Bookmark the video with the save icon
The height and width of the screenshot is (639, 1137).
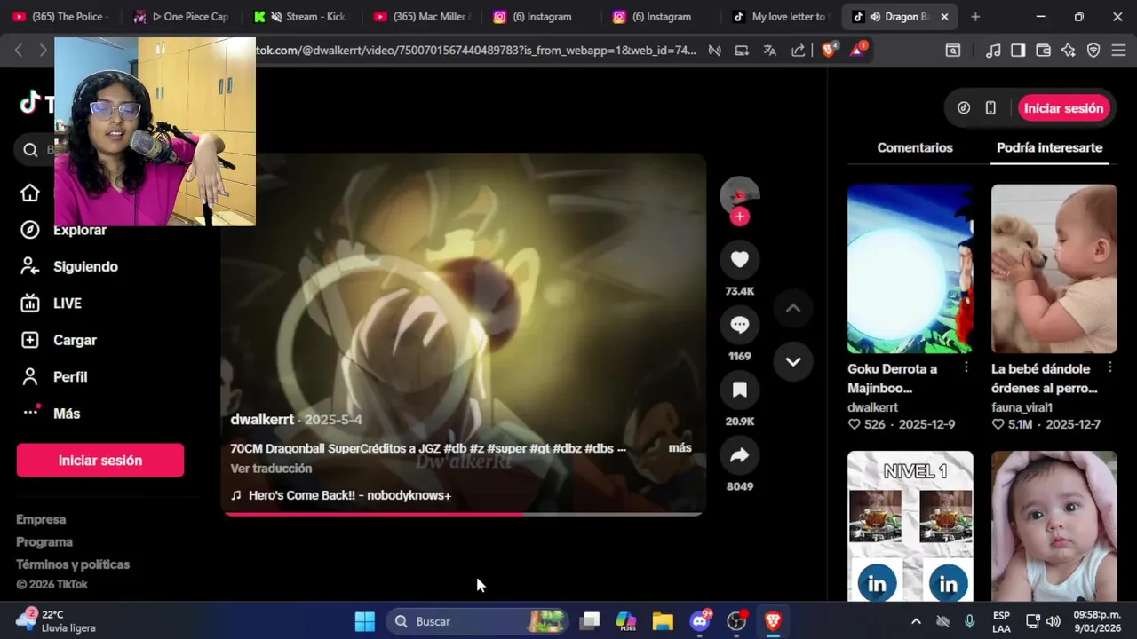[740, 390]
